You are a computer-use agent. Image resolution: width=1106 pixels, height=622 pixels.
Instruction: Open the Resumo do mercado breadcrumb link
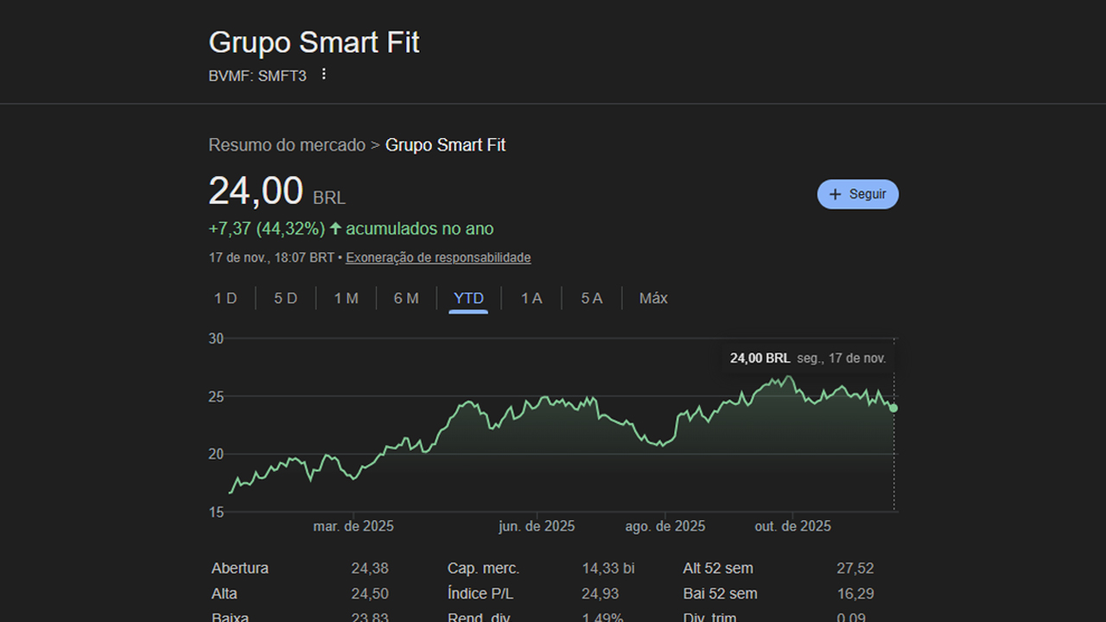[287, 145]
